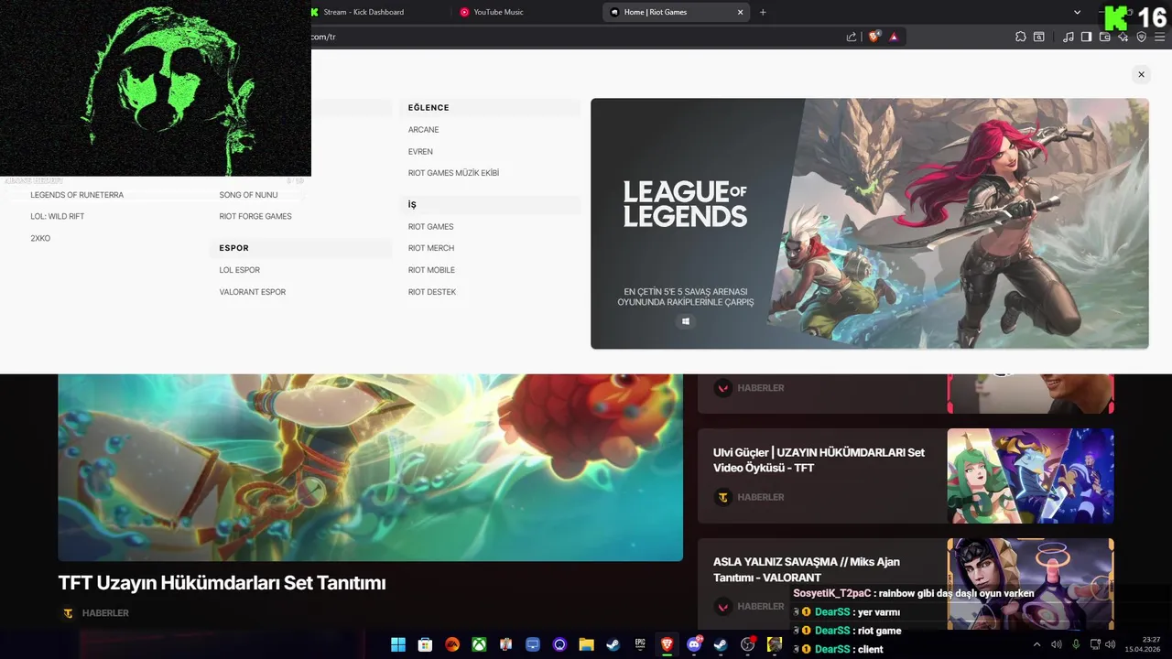Open a new browser tab

(763, 12)
